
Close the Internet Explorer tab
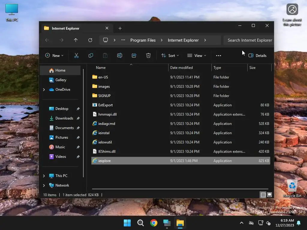click(107, 28)
